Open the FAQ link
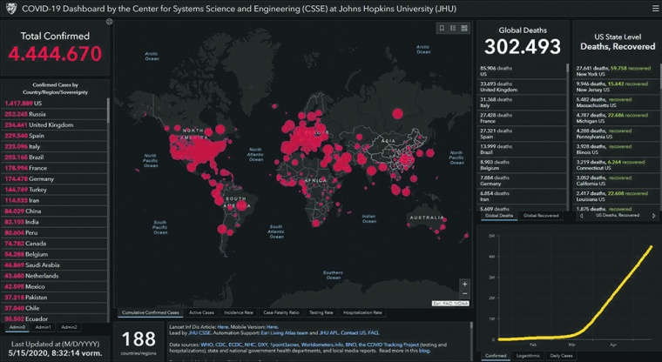662x362 pixels. [x=373, y=333]
